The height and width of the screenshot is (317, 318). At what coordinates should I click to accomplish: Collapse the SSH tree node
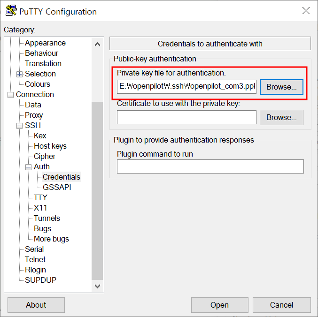tap(19, 126)
